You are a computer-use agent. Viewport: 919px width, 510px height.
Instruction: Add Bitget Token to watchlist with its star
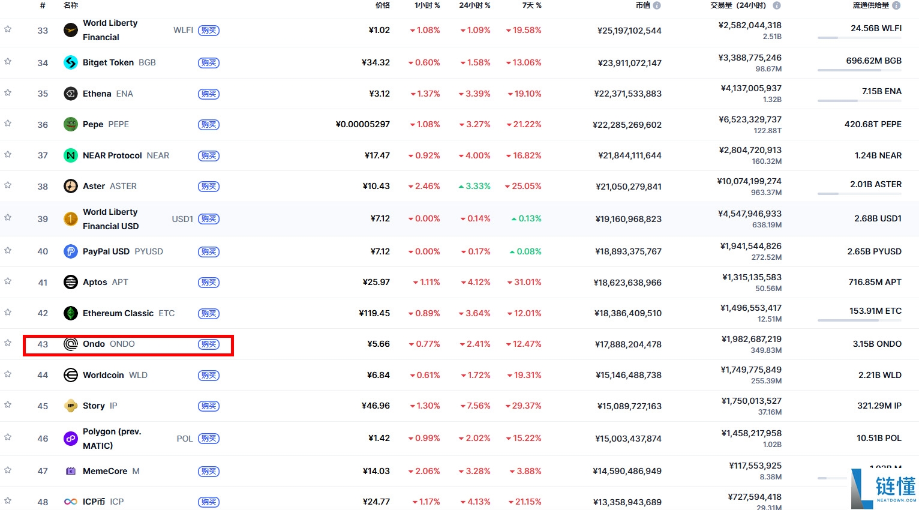[8, 61]
